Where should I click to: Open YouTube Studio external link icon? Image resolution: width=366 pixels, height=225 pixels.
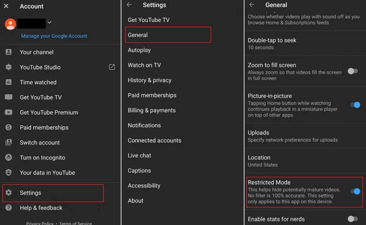pyautogui.click(x=112, y=67)
